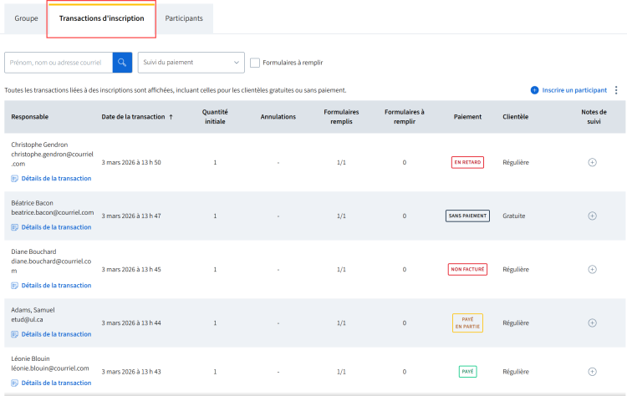Sort by Date de la transaction arrow
The width and height of the screenshot is (627, 396).
click(x=171, y=117)
